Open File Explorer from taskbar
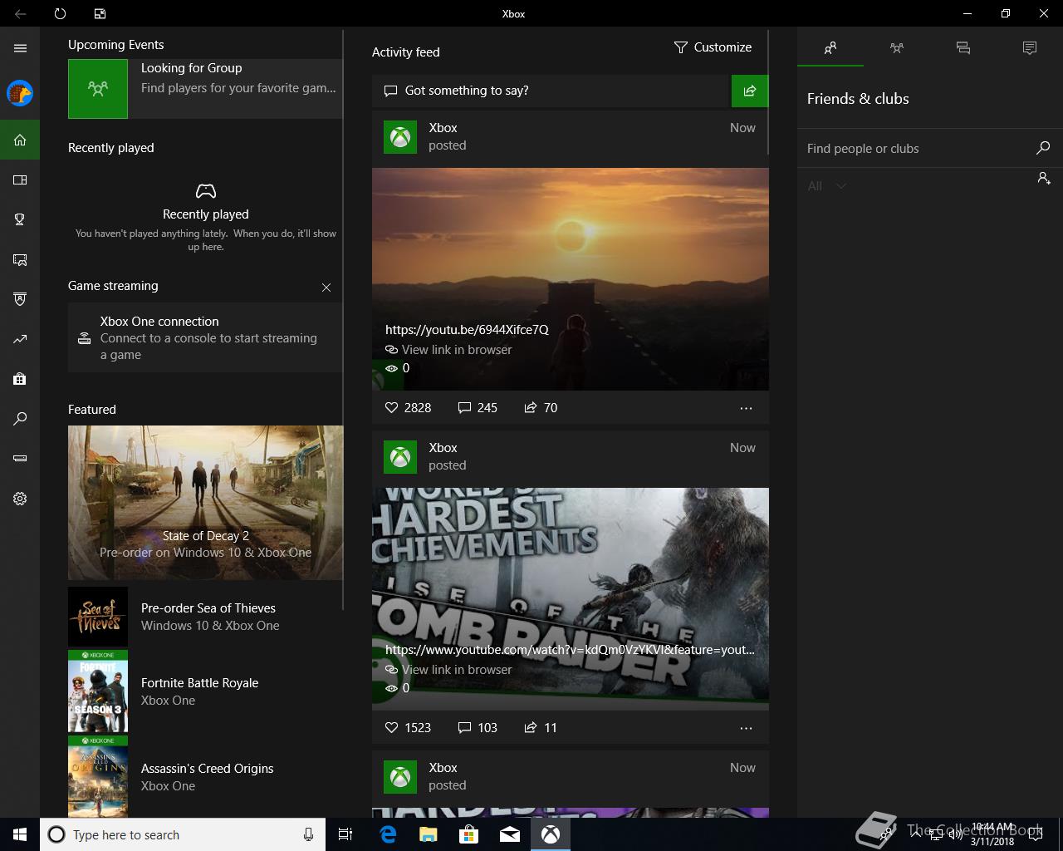Image resolution: width=1063 pixels, height=851 pixels. (429, 834)
